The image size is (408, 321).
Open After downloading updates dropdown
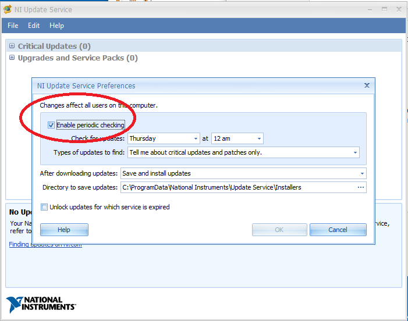click(243, 173)
